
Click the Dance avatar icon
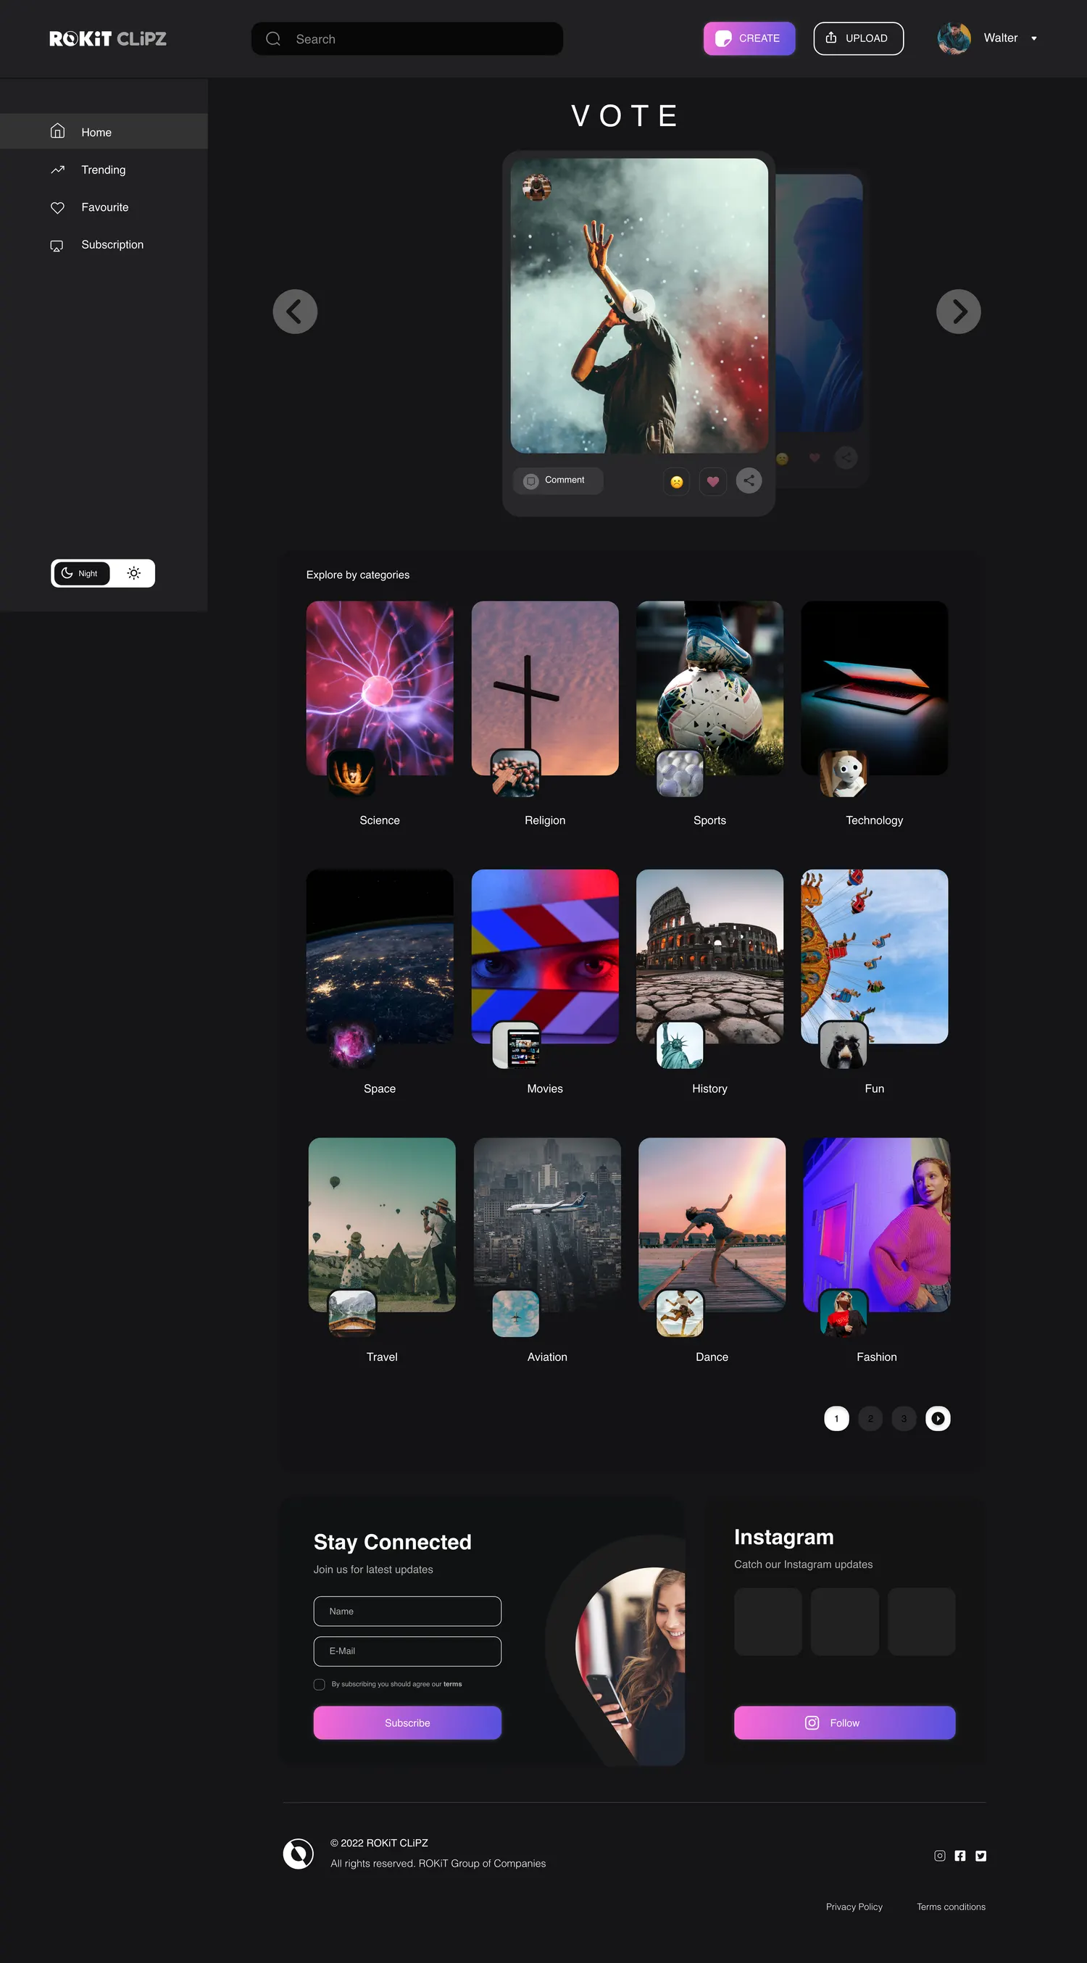pos(680,1313)
